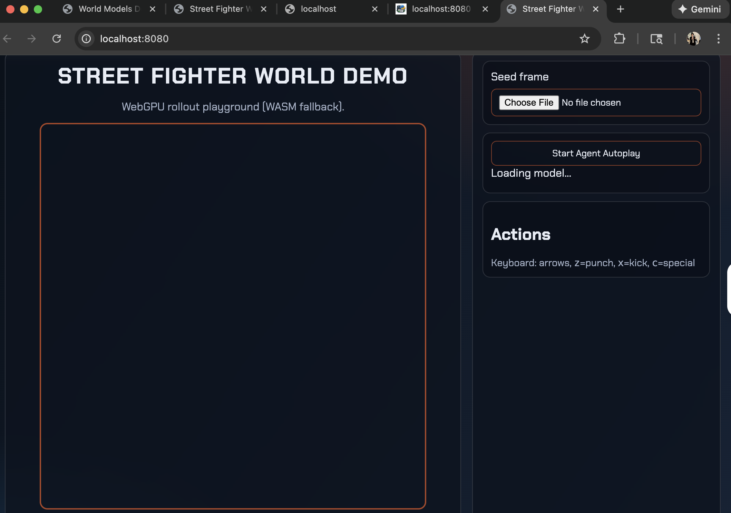Open the tab search icon
The height and width of the screenshot is (513, 731).
(x=656, y=39)
